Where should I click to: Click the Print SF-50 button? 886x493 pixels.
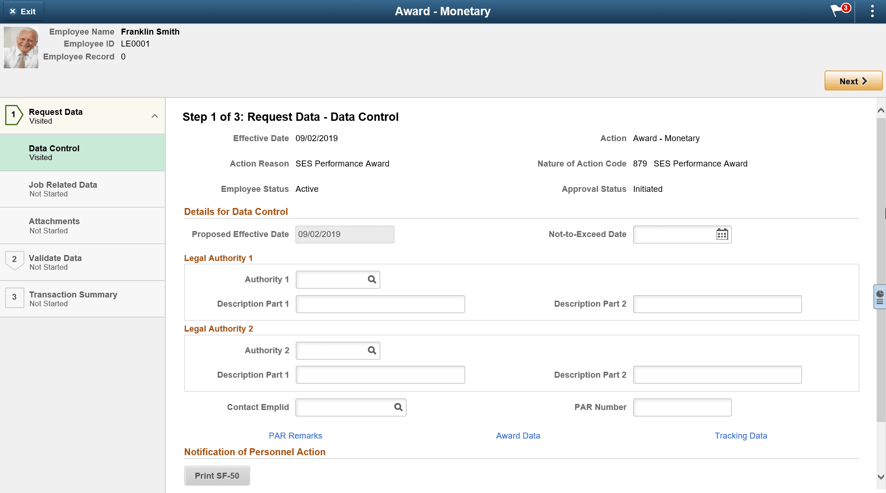tap(216, 475)
